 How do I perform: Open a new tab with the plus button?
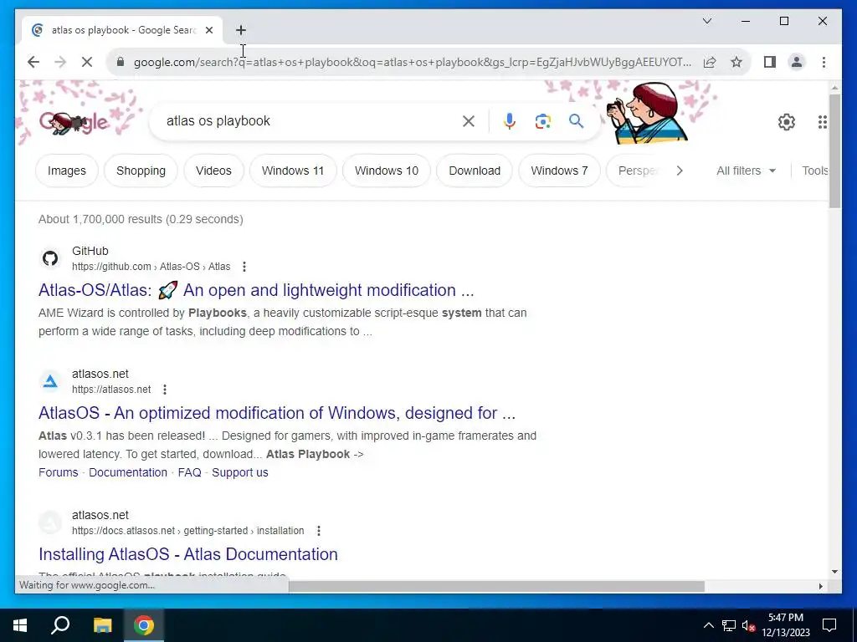(240, 30)
